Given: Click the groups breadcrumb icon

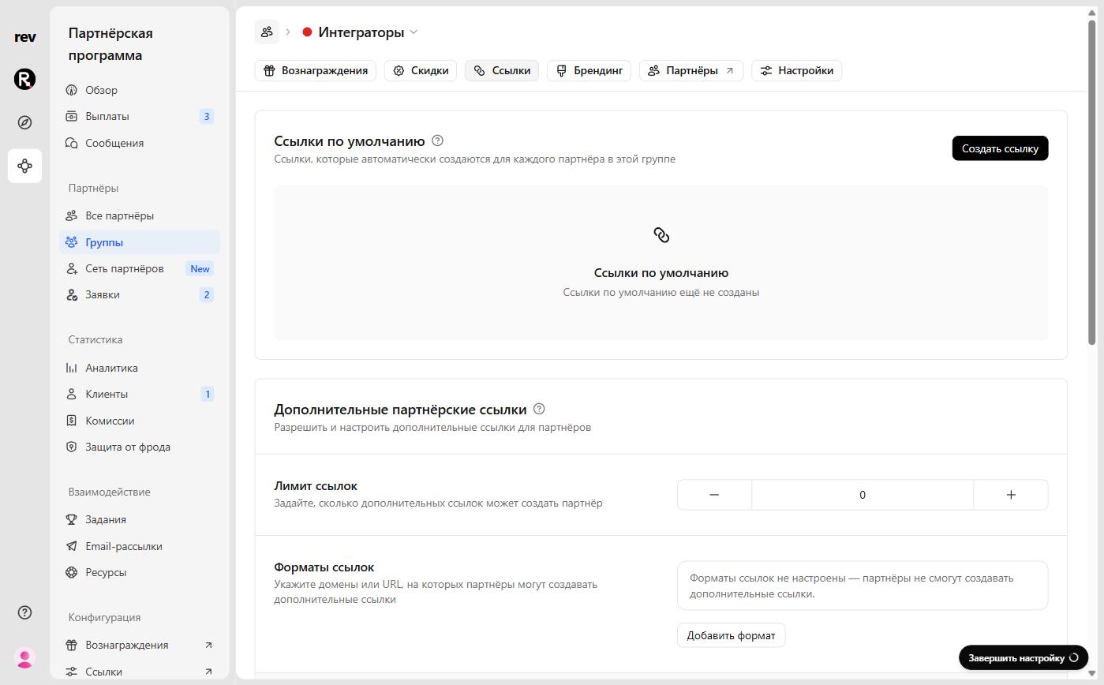Looking at the screenshot, I should (x=267, y=32).
